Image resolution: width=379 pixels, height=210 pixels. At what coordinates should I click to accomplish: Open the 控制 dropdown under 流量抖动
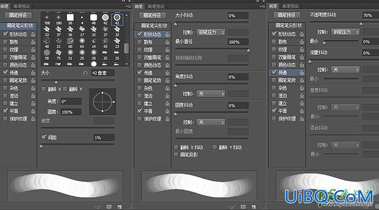(345, 70)
